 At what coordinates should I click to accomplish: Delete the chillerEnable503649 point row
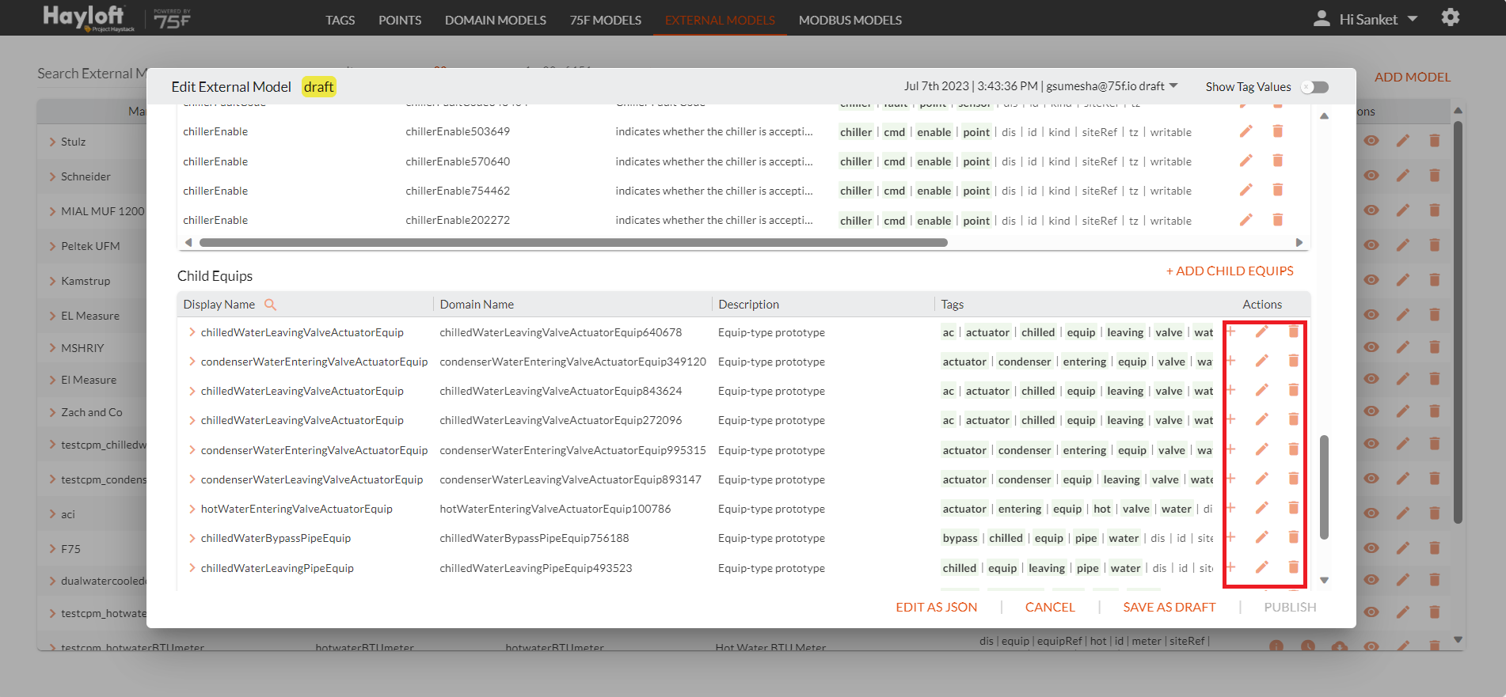[x=1277, y=131]
